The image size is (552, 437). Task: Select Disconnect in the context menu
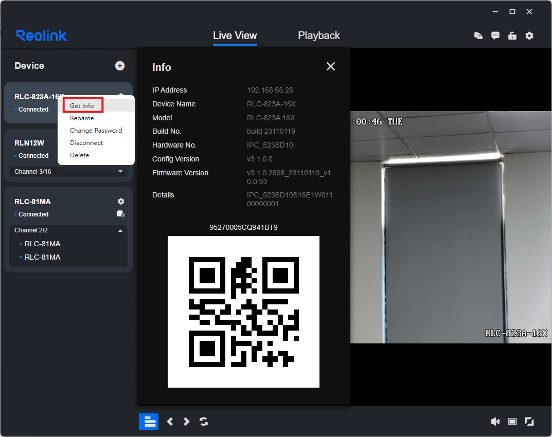click(x=86, y=142)
